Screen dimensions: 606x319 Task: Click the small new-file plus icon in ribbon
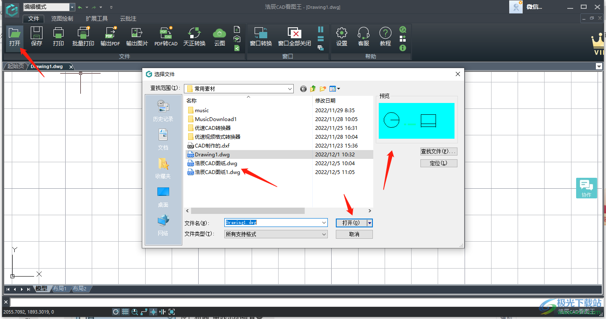237,29
